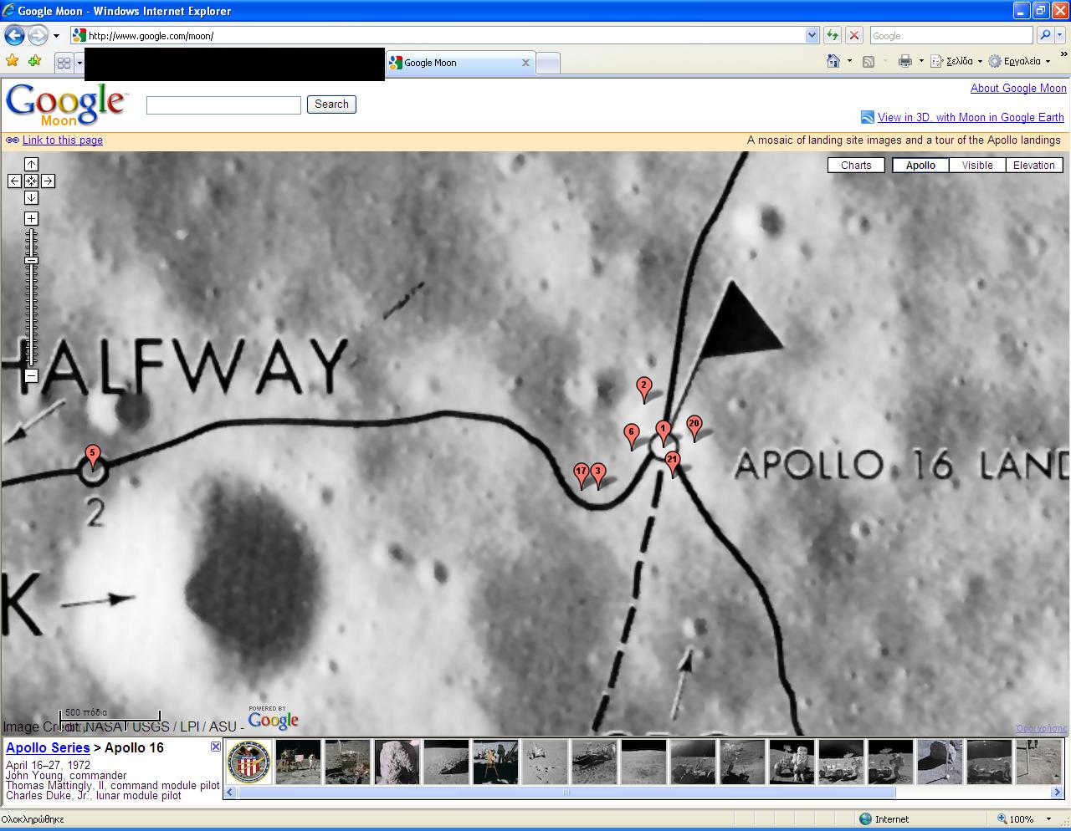Open the recent pages dropdown beside the Forward button
1071x831 pixels.
pyautogui.click(x=56, y=36)
